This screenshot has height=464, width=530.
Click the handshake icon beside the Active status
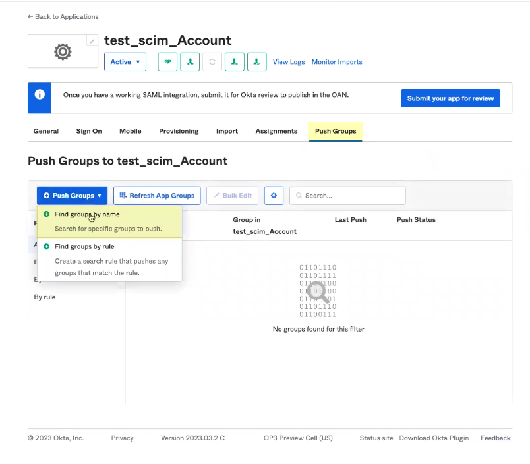click(167, 62)
